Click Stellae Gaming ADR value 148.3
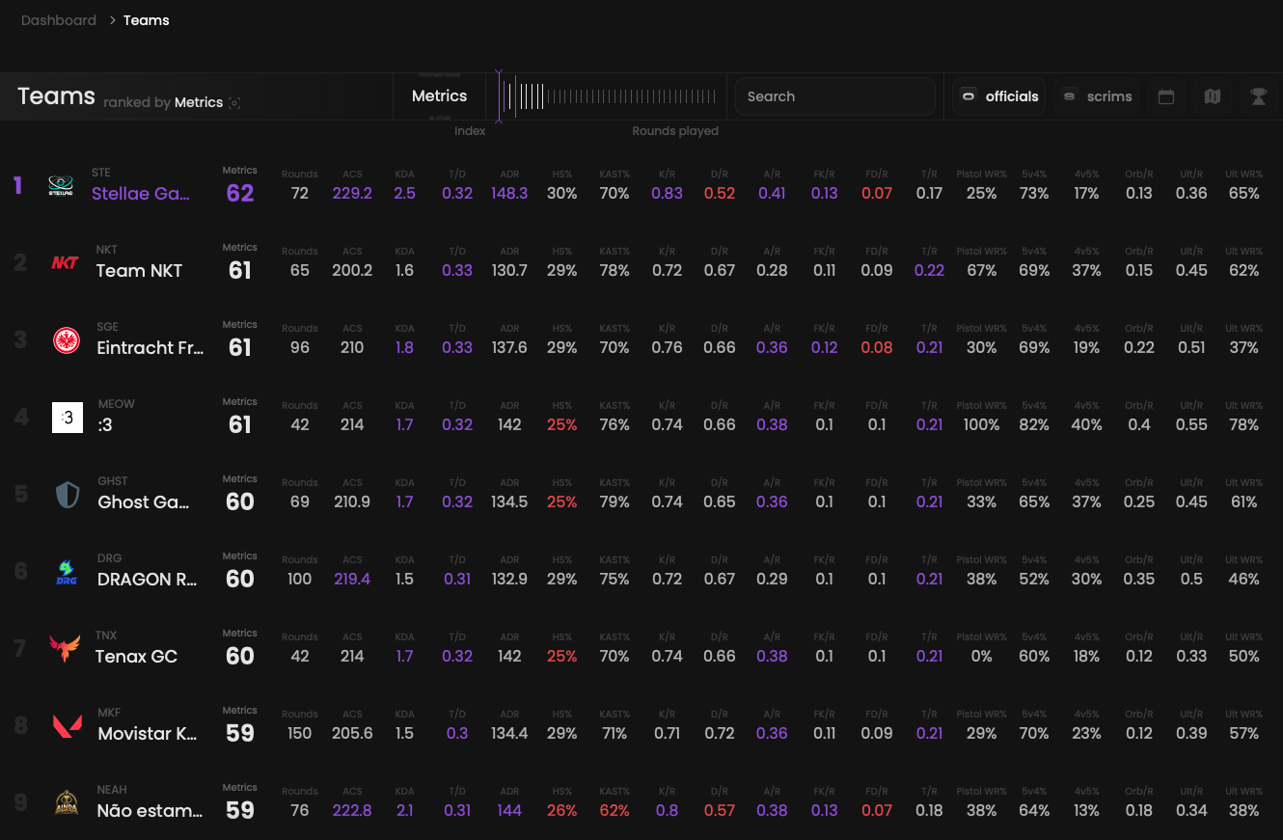 (509, 193)
